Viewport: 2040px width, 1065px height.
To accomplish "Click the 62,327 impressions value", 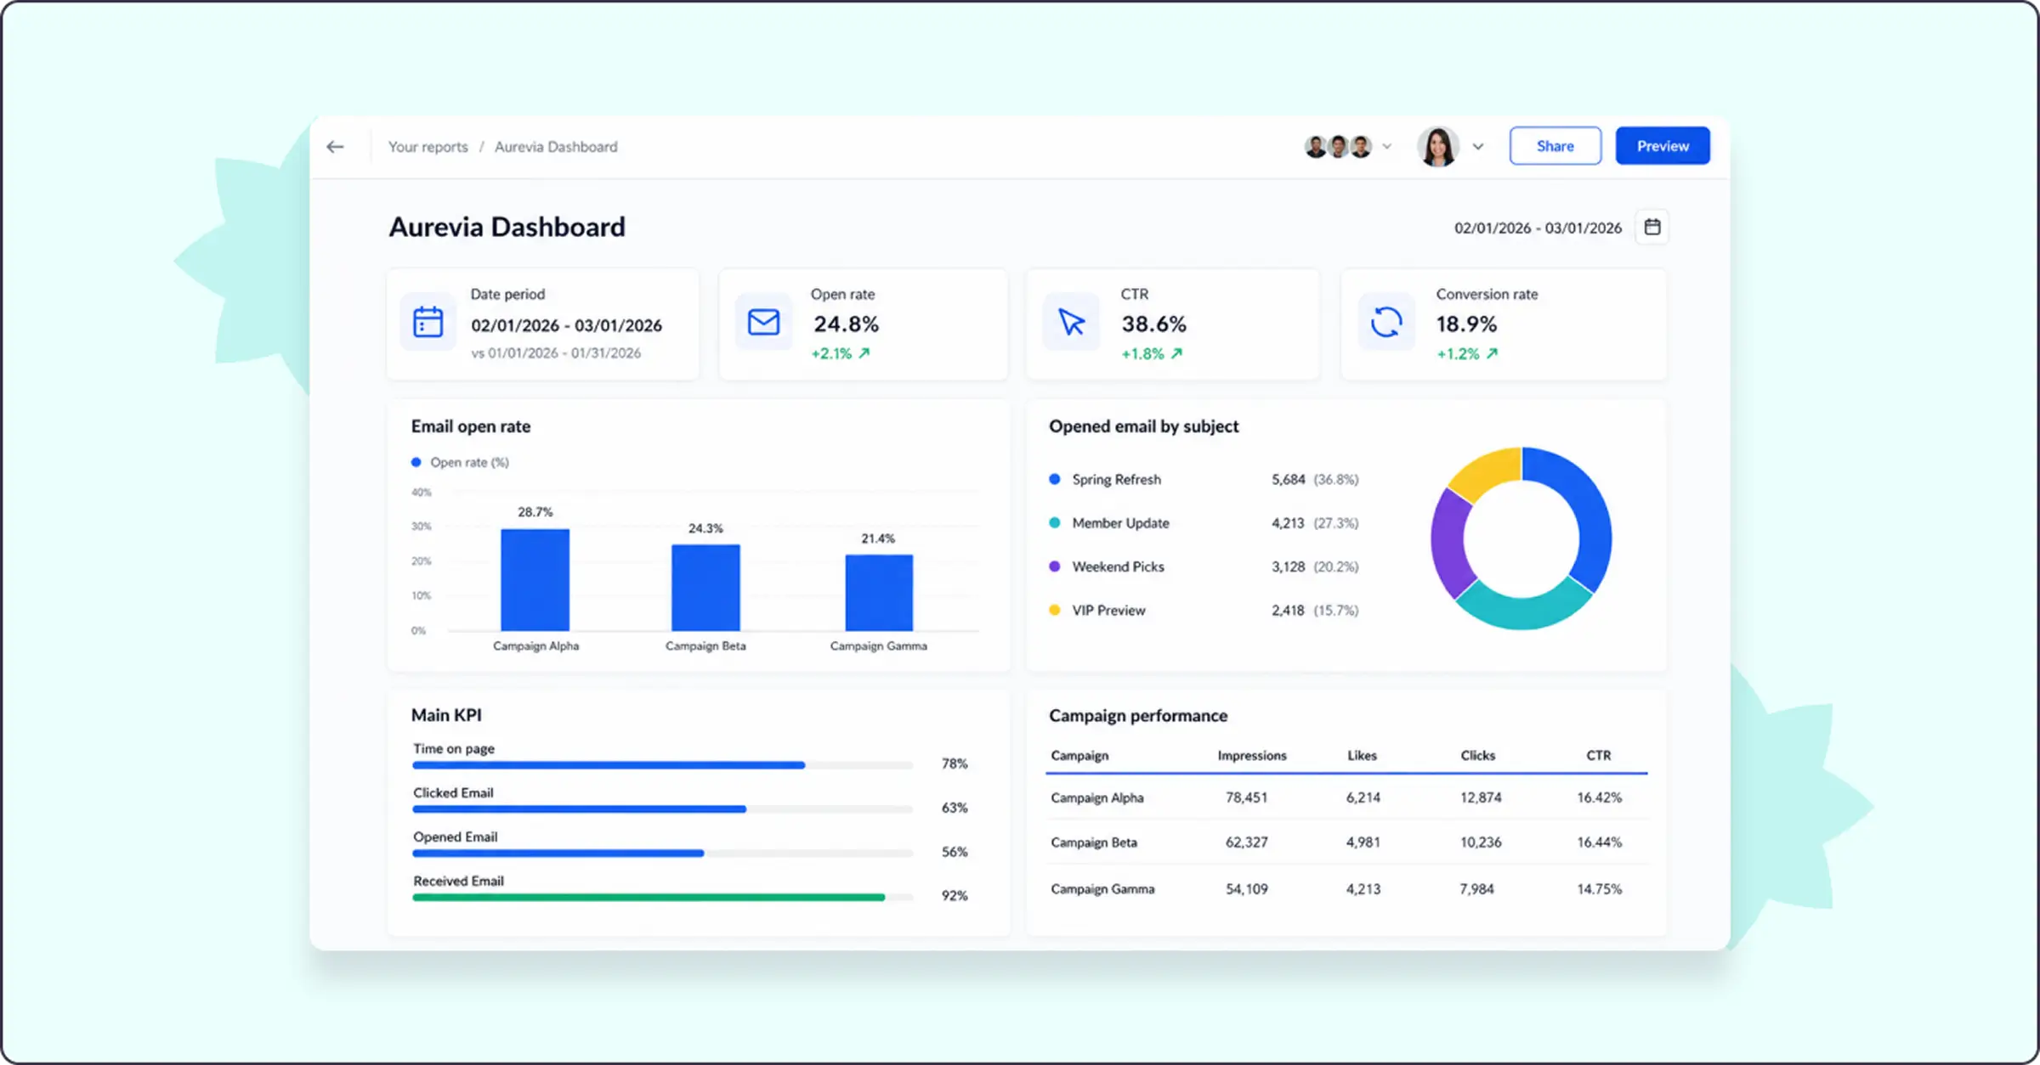I will (1246, 842).
